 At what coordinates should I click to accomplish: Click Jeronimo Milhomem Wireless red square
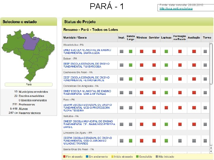141,141
